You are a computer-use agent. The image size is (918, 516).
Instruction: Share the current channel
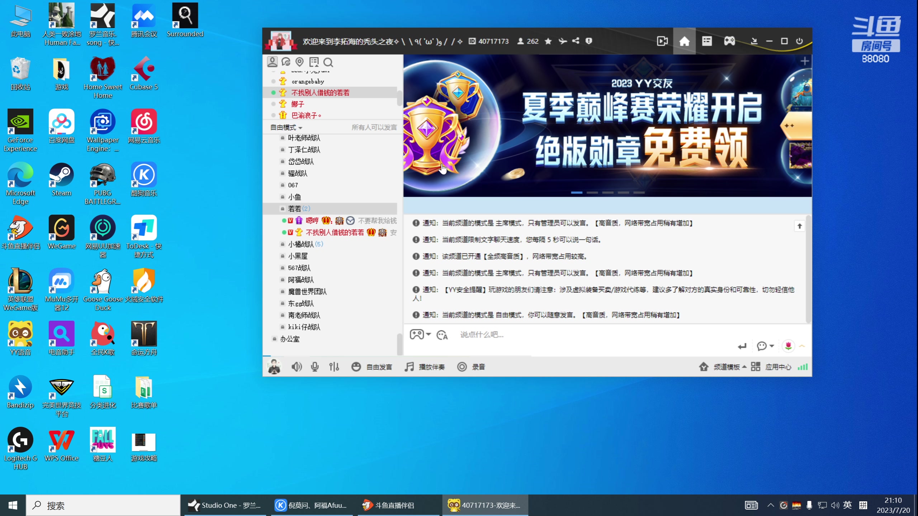pyautogui.click(x=575, y=41)
